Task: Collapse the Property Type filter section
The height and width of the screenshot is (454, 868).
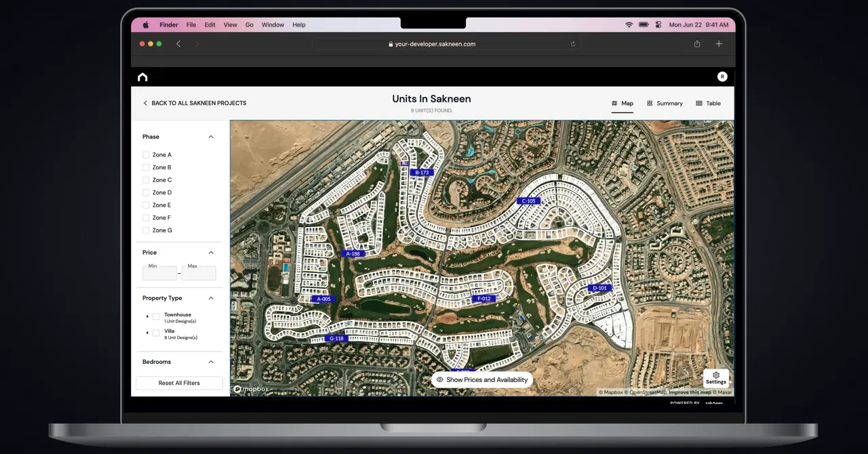Action: 211,298
